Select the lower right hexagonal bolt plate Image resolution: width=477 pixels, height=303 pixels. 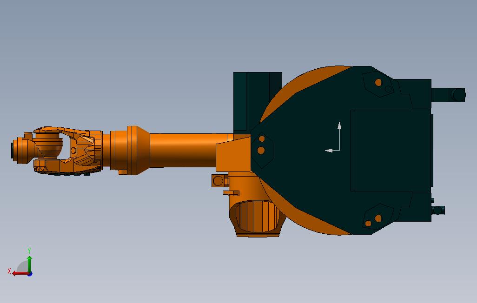click(x=378, y=217)
